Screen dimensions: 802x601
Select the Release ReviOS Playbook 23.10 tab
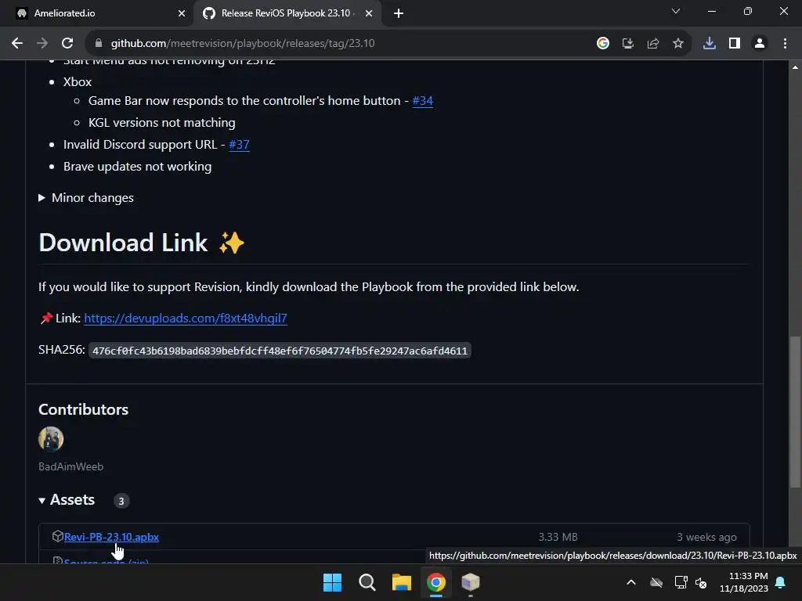point(286,13)
